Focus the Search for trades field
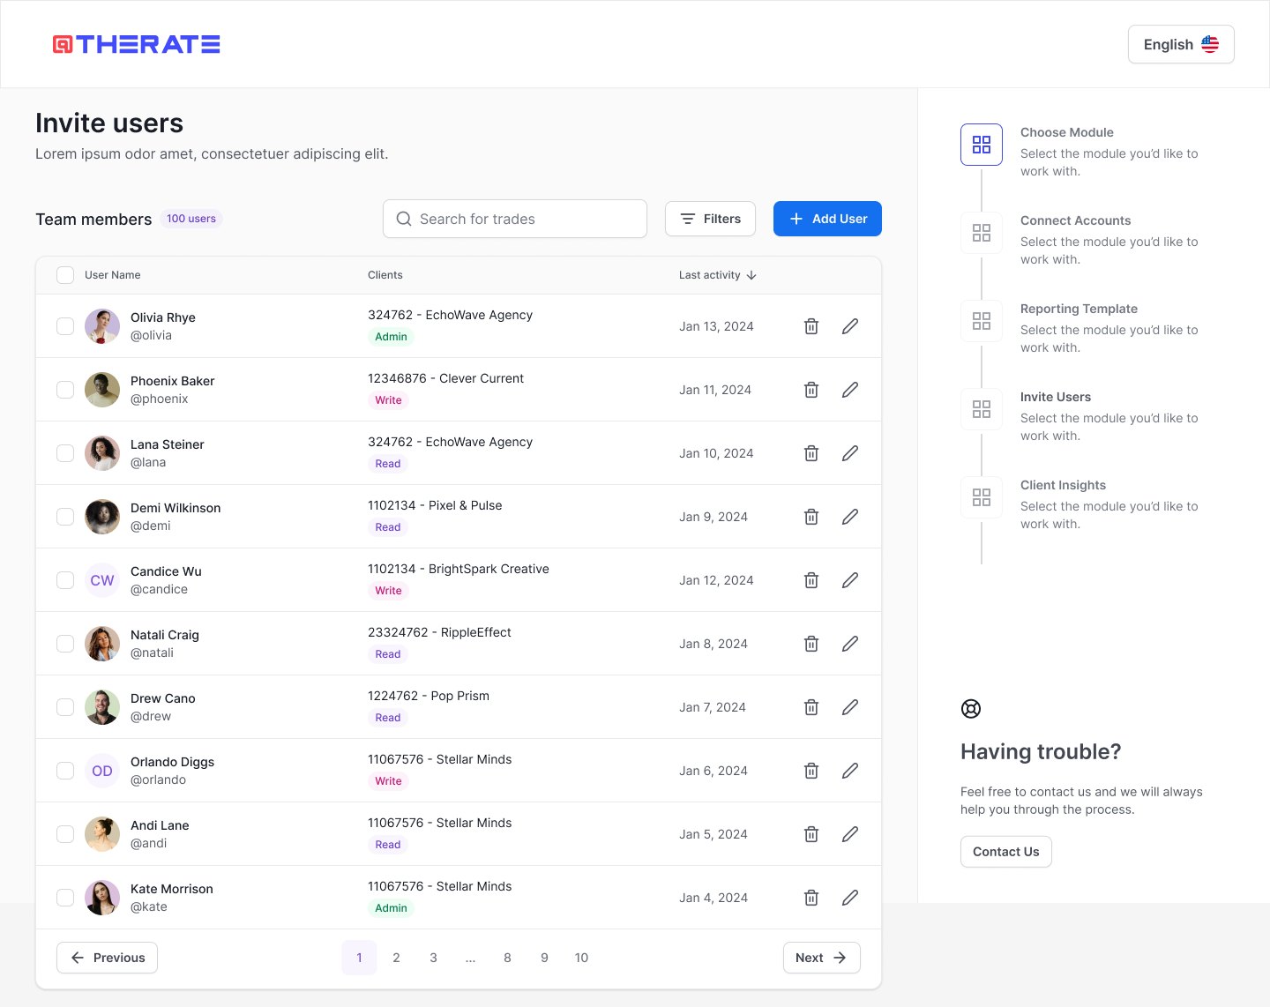Screen dimensions: 1270x1007 pyautogui.click(x=515, y=219)
